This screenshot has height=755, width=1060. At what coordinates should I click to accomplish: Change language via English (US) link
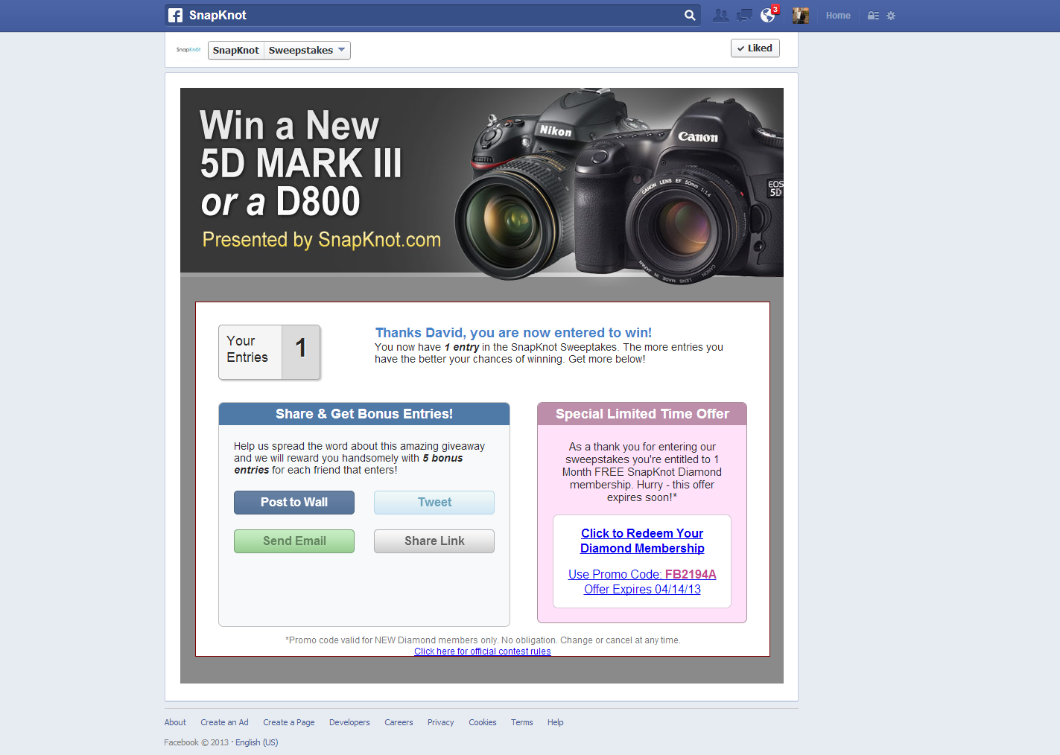(x=257, y=742)
